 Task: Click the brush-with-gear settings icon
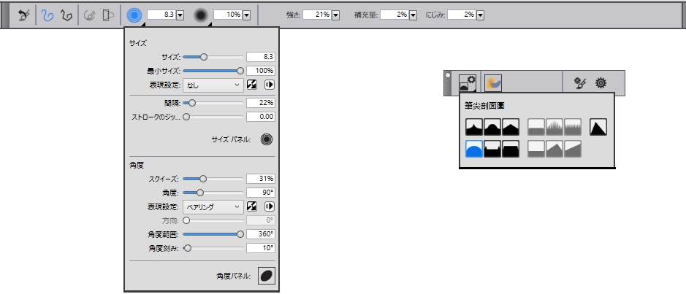tap(579, 83)
